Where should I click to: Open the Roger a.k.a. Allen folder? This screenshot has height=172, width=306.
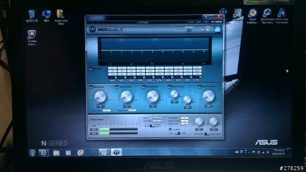tap(61, 17)
